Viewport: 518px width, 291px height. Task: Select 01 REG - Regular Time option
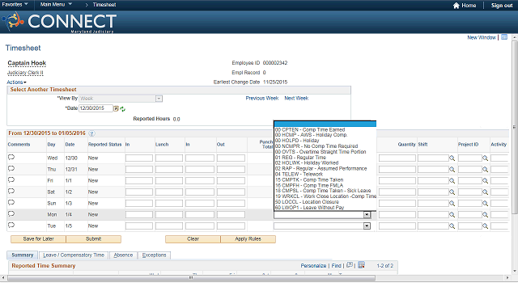coord(300,158)
